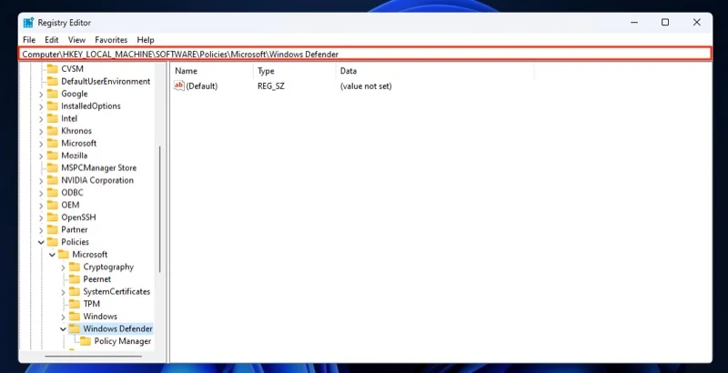Sort values by Name column header
The image size is (728, 373).
coord(187,71)
